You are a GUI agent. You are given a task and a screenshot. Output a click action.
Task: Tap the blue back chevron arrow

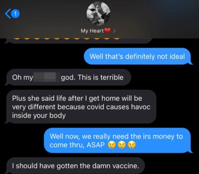point(8,14)
